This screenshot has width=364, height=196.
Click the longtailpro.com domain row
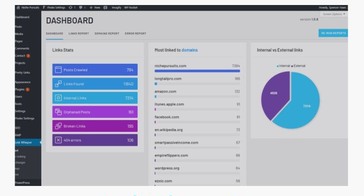(x=197, y=81)
